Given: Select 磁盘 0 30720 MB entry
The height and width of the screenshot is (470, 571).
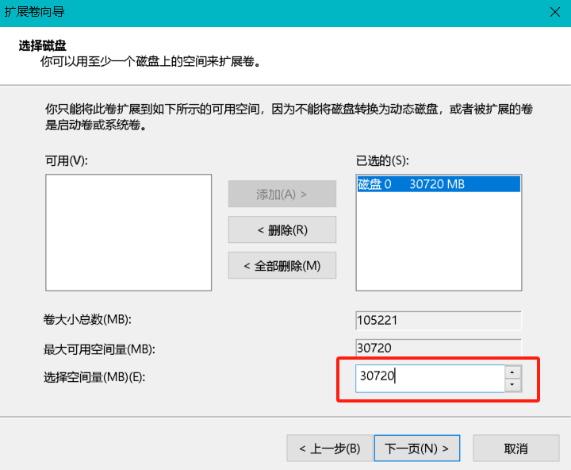Looking at the screenshot, I should pos(439,184).
